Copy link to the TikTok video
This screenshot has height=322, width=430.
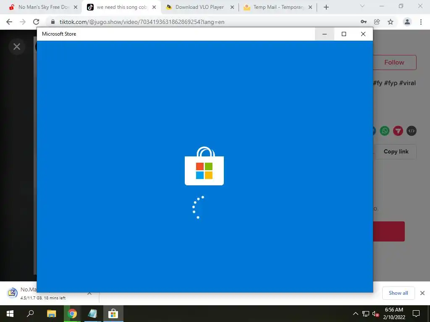tap(396, 152)
